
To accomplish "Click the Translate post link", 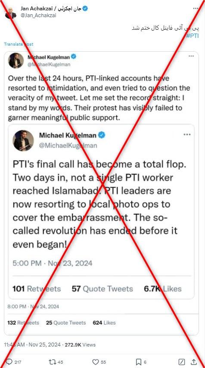I will [19, 44].
